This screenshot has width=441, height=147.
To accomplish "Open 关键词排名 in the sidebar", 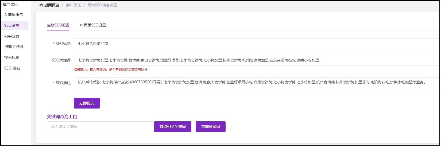I will point(14,15).
